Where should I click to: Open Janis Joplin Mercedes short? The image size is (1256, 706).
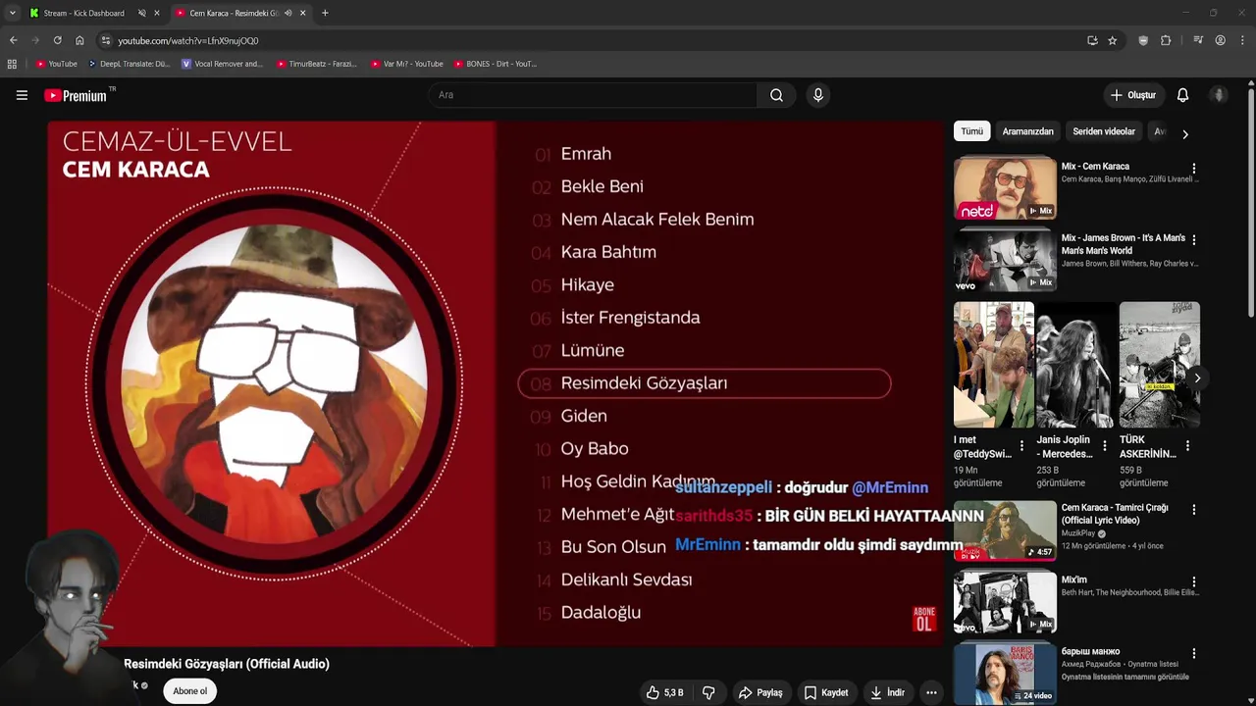click(x=1076, y=365)
